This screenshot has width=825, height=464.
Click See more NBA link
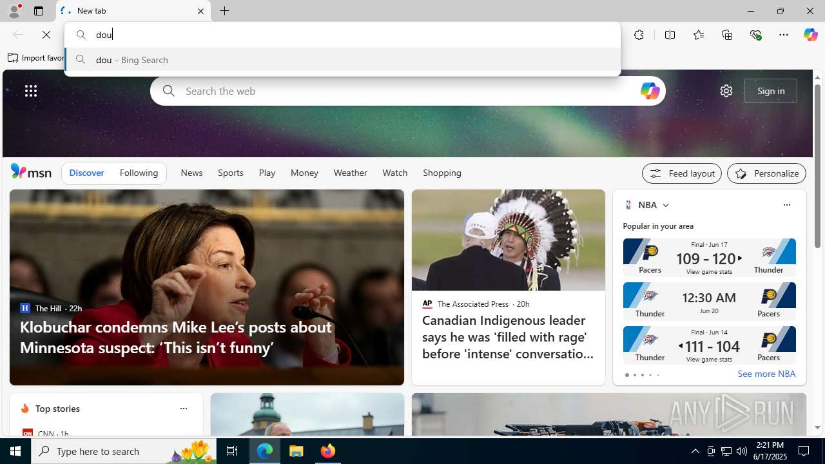click(x=766, y=374)
